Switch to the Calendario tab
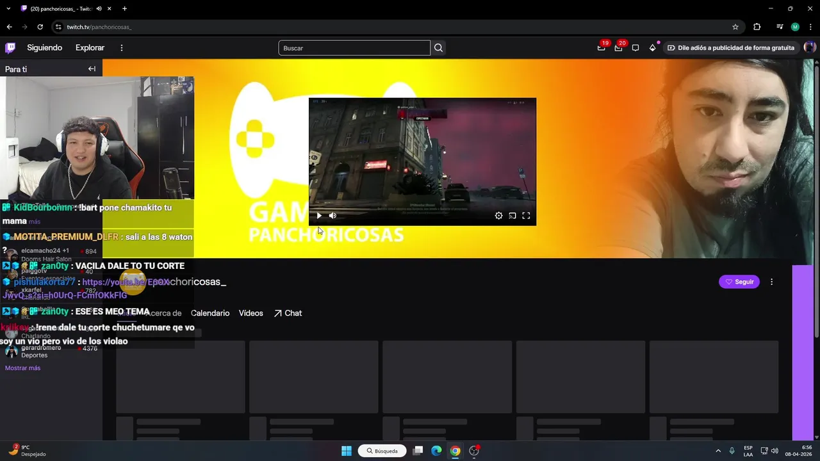Image resolution: width=820 pixels, height=461 pixels. coord(210,313)
